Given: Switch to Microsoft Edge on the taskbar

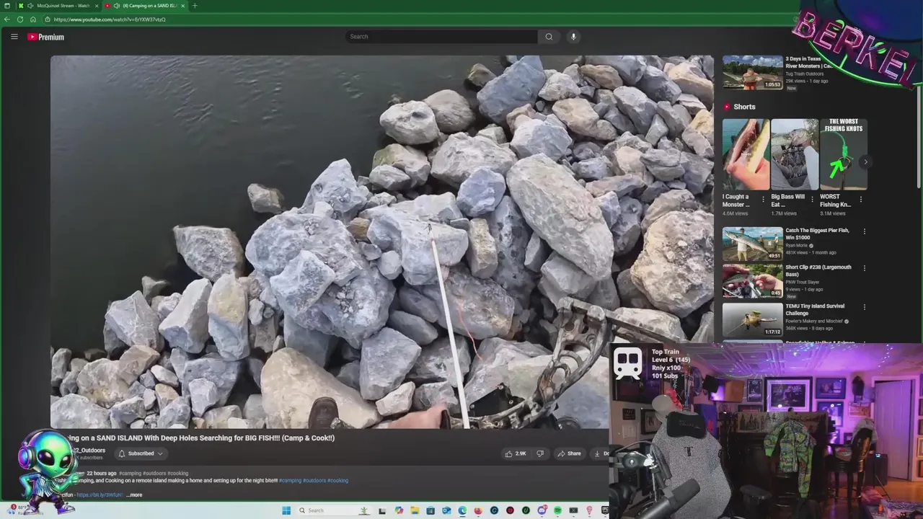Looking at the screenshot, I should pyautogui.click(x=462, y=510).
